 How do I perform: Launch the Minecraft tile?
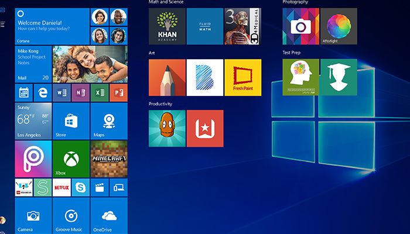pos(109,159)
